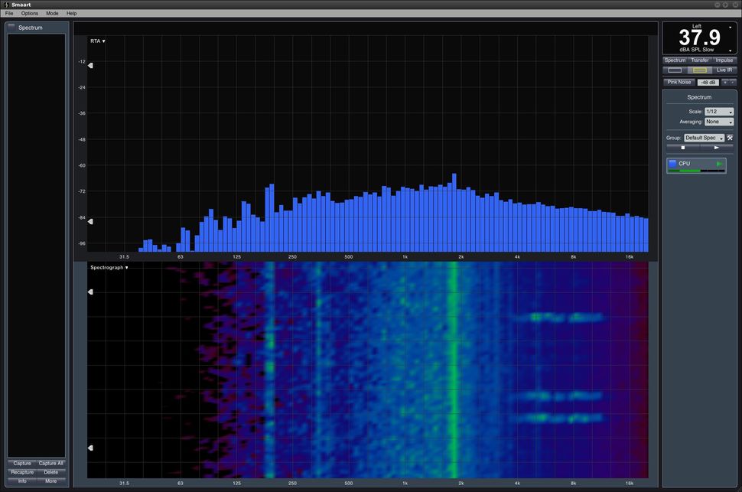The height and width of the screenshot is (492, 742).
Task: Click the Capture All button
Action: [x=50, y=464]
